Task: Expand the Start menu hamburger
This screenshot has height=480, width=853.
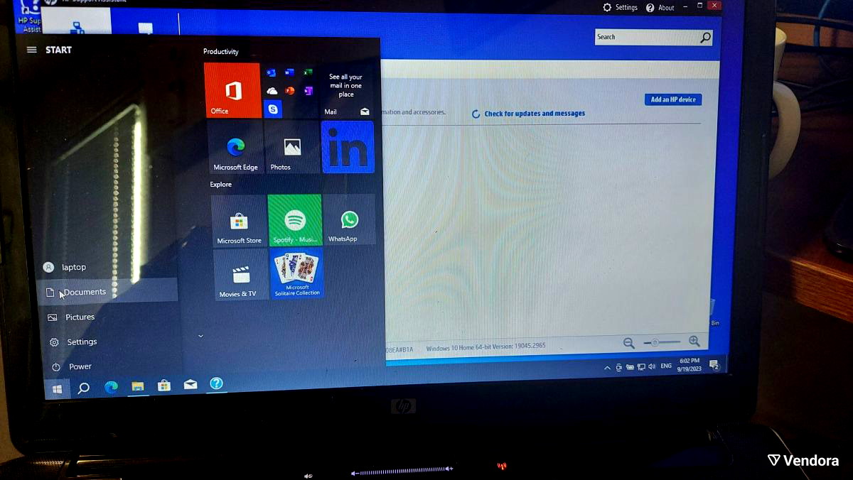Action: (x=31, y=50)
